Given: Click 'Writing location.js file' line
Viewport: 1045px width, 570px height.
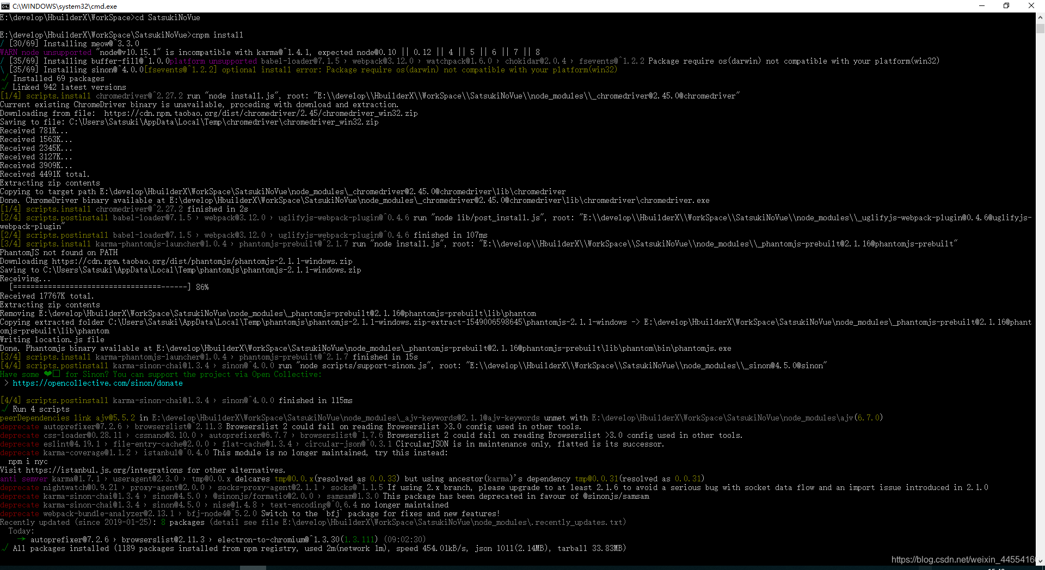Looking at the screenshot, I should 52,339.
